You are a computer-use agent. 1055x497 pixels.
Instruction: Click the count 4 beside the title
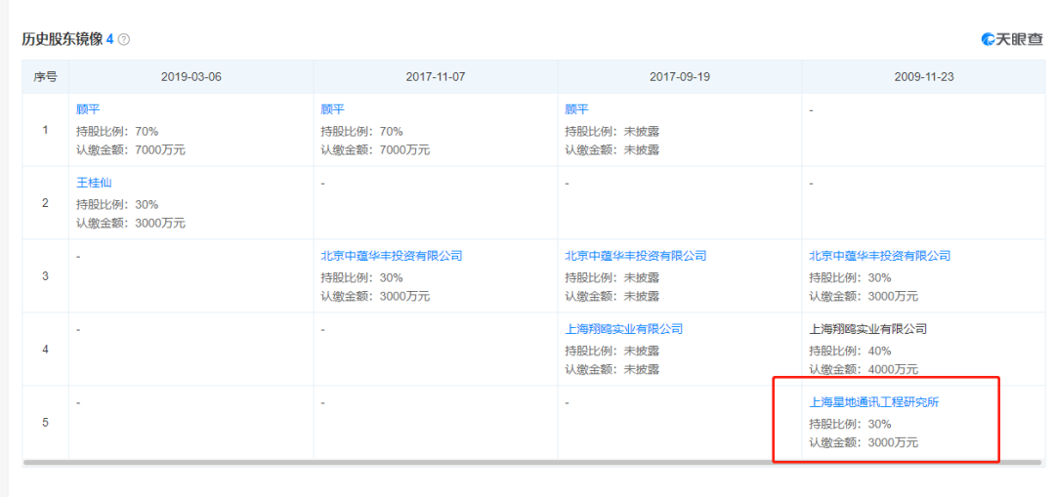tap(109, 40)
